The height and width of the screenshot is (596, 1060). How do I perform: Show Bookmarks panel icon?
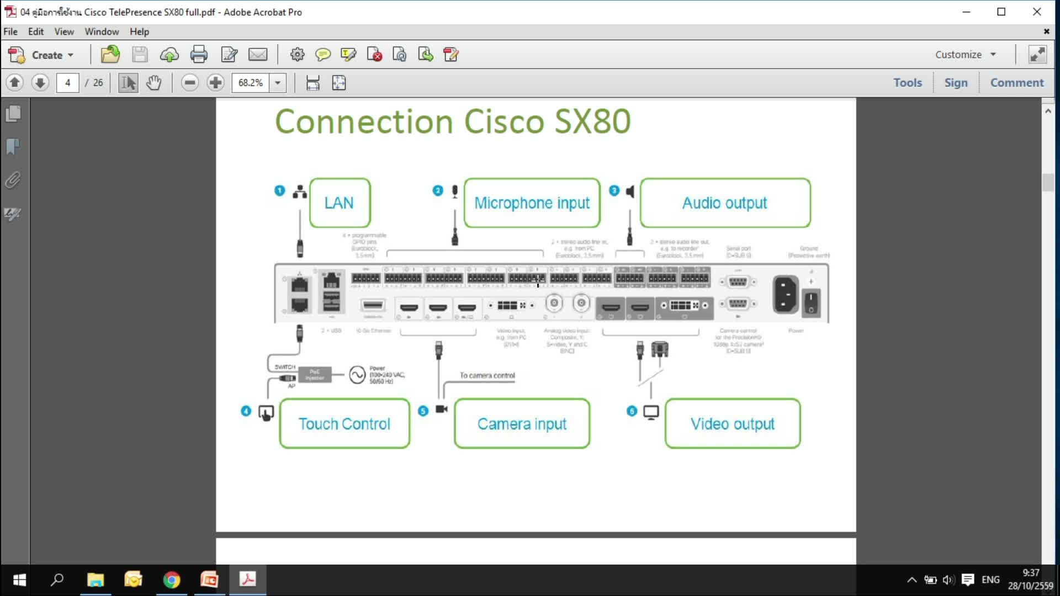(x=13, y=147)
